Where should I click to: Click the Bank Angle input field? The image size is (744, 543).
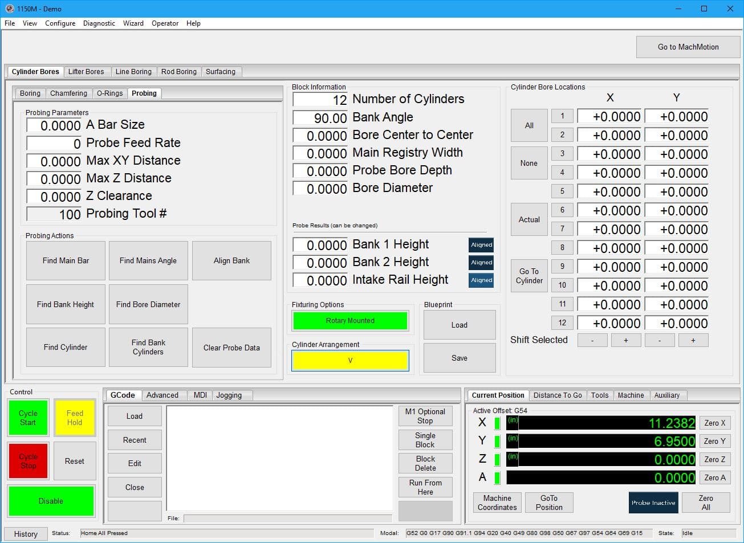click(319, 117)
